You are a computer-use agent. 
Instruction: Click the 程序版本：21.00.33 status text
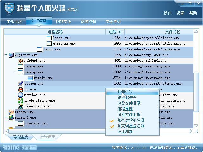point(129,148)
